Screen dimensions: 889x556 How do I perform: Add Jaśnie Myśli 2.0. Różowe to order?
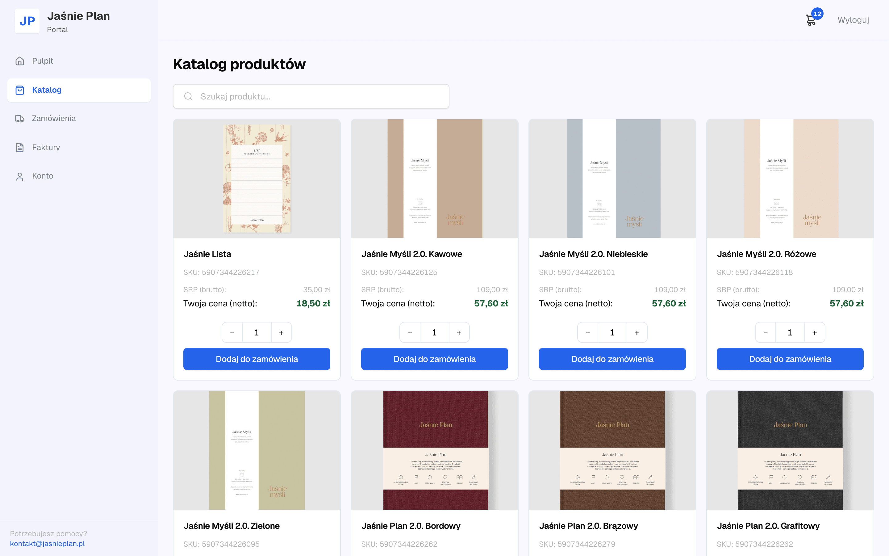[790, 359]
